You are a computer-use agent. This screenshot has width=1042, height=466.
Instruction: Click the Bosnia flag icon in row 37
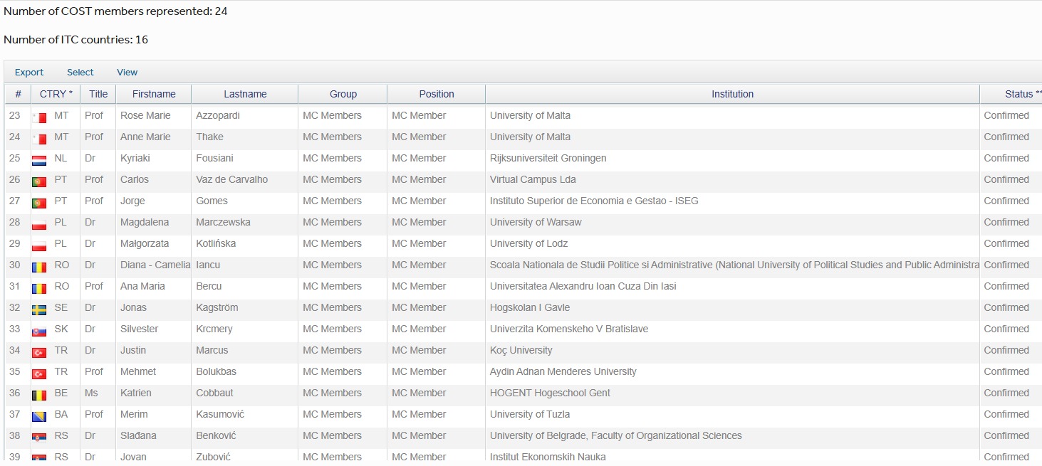39,415
